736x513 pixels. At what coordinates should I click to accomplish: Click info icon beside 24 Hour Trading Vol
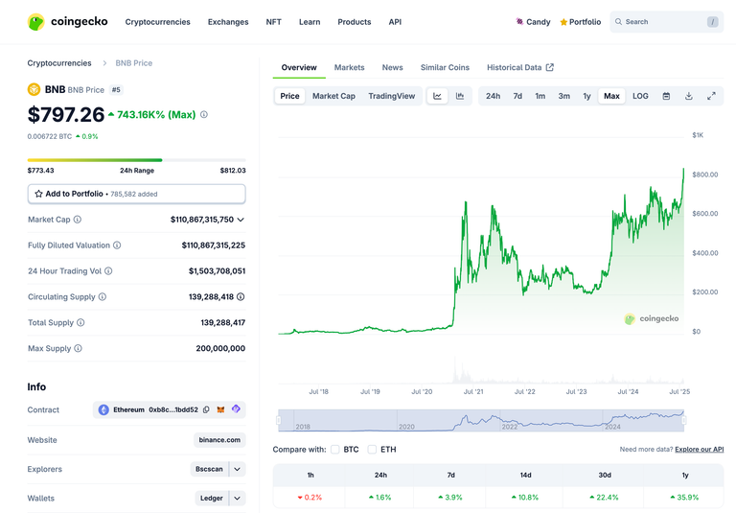pos(108,271)
